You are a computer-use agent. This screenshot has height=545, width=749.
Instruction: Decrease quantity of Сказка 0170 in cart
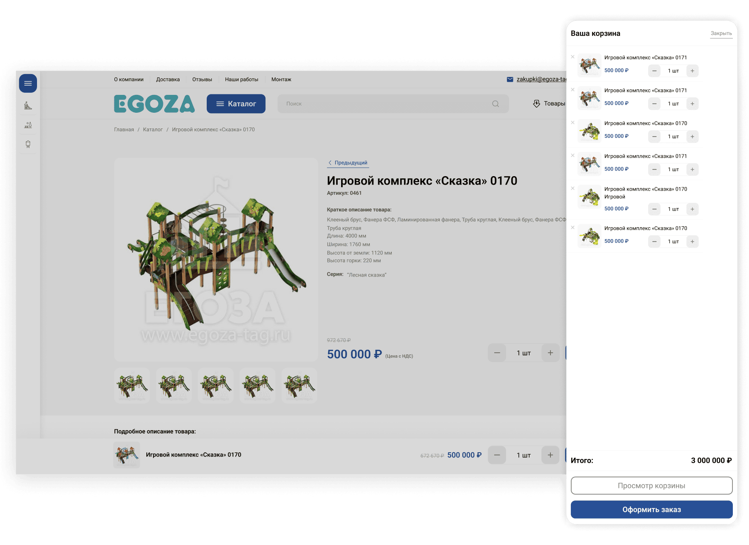click(x=654, y=136)
